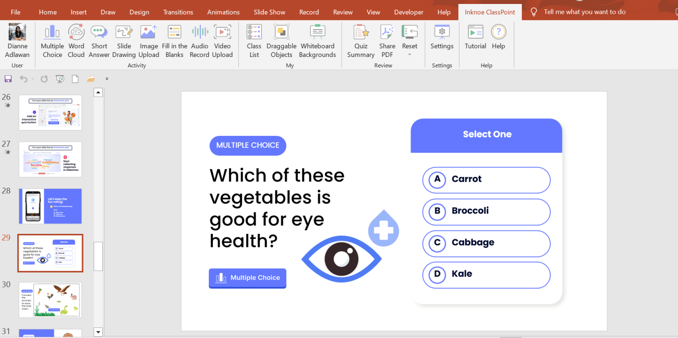Open ClassPoint Settings
Image resolution: width=678 pixels, height=338 pixels.
click(x=442, y=40)
